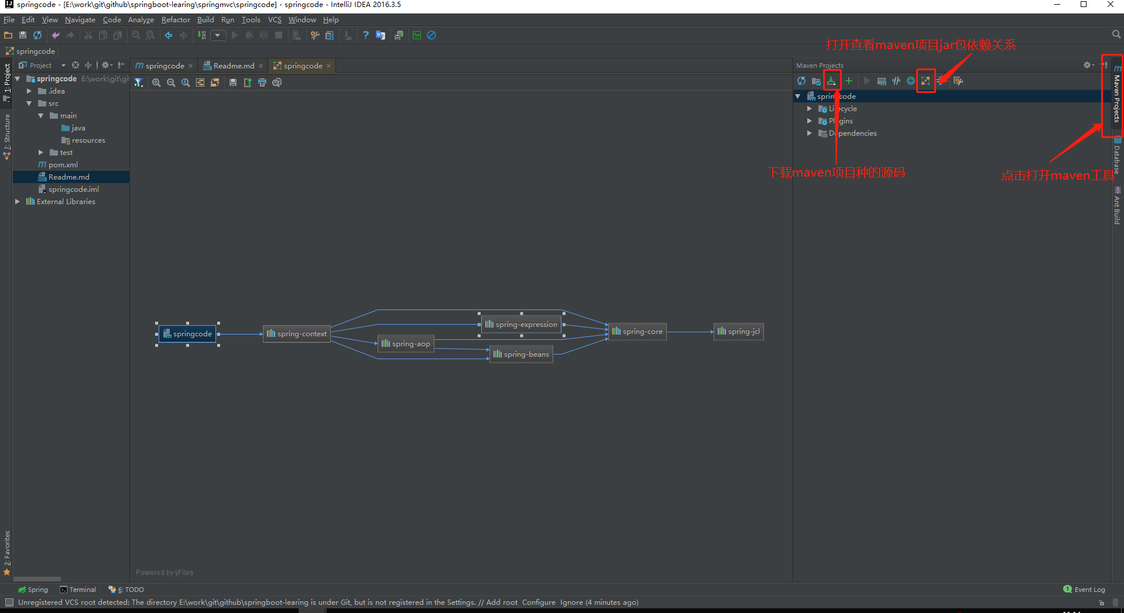Click the green monitor activity icon
Image resolution: width=1124 pixels, height=613 pixels.
tap(417, 35)
